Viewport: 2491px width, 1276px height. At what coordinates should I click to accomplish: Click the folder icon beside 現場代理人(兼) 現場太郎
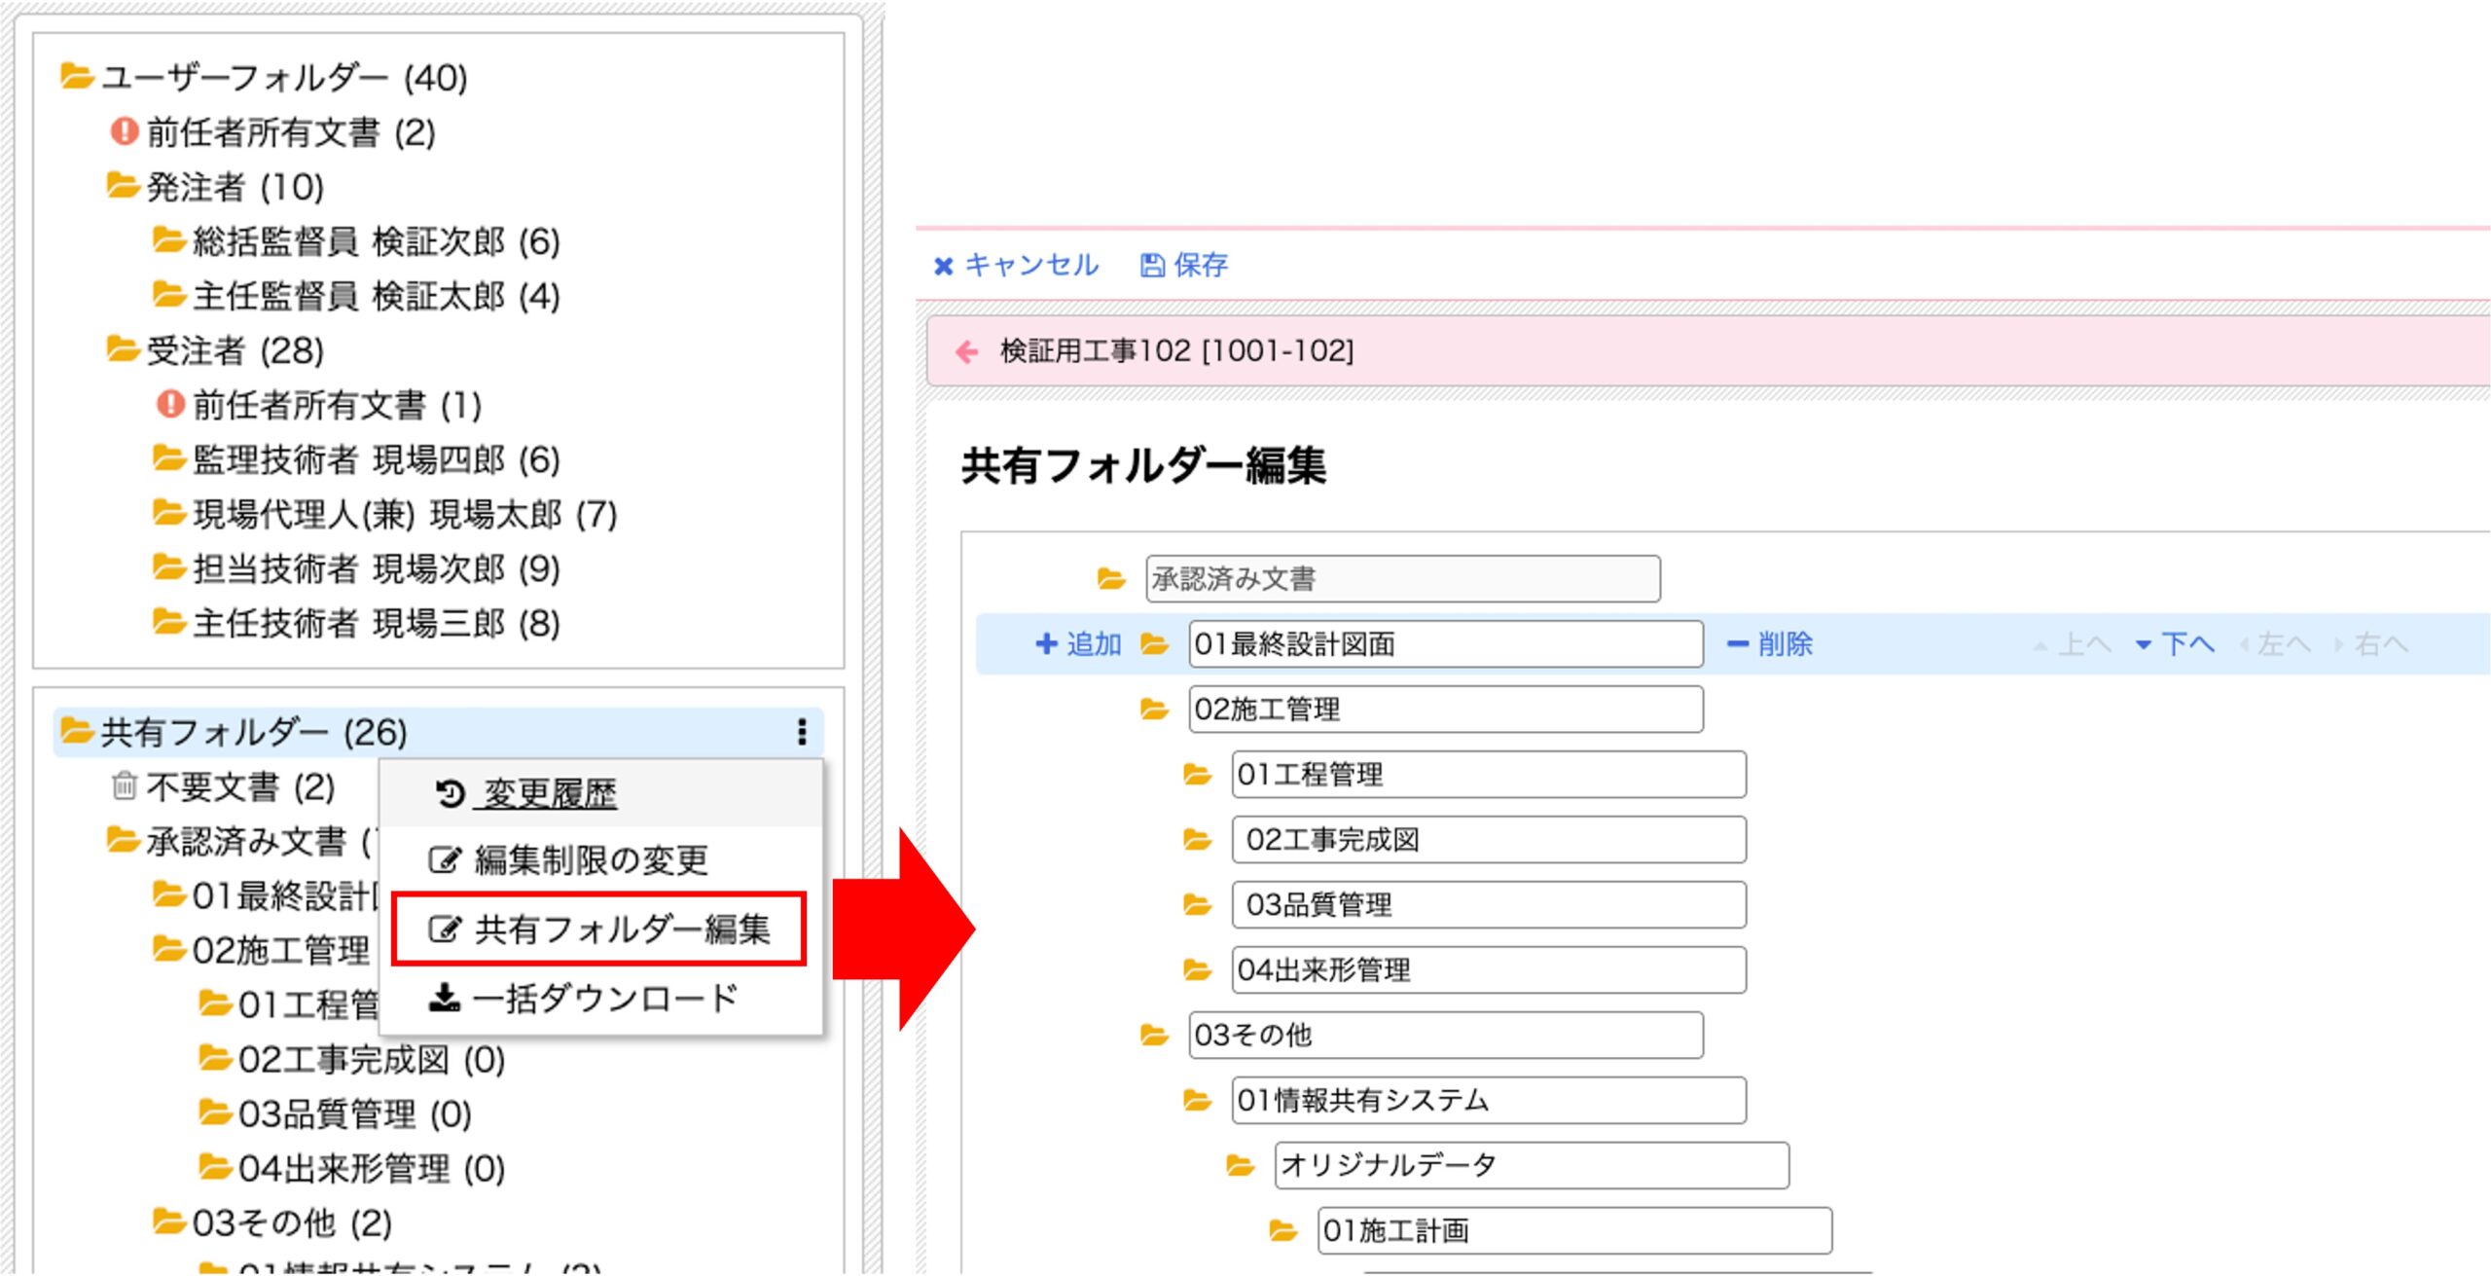[169, 512]
